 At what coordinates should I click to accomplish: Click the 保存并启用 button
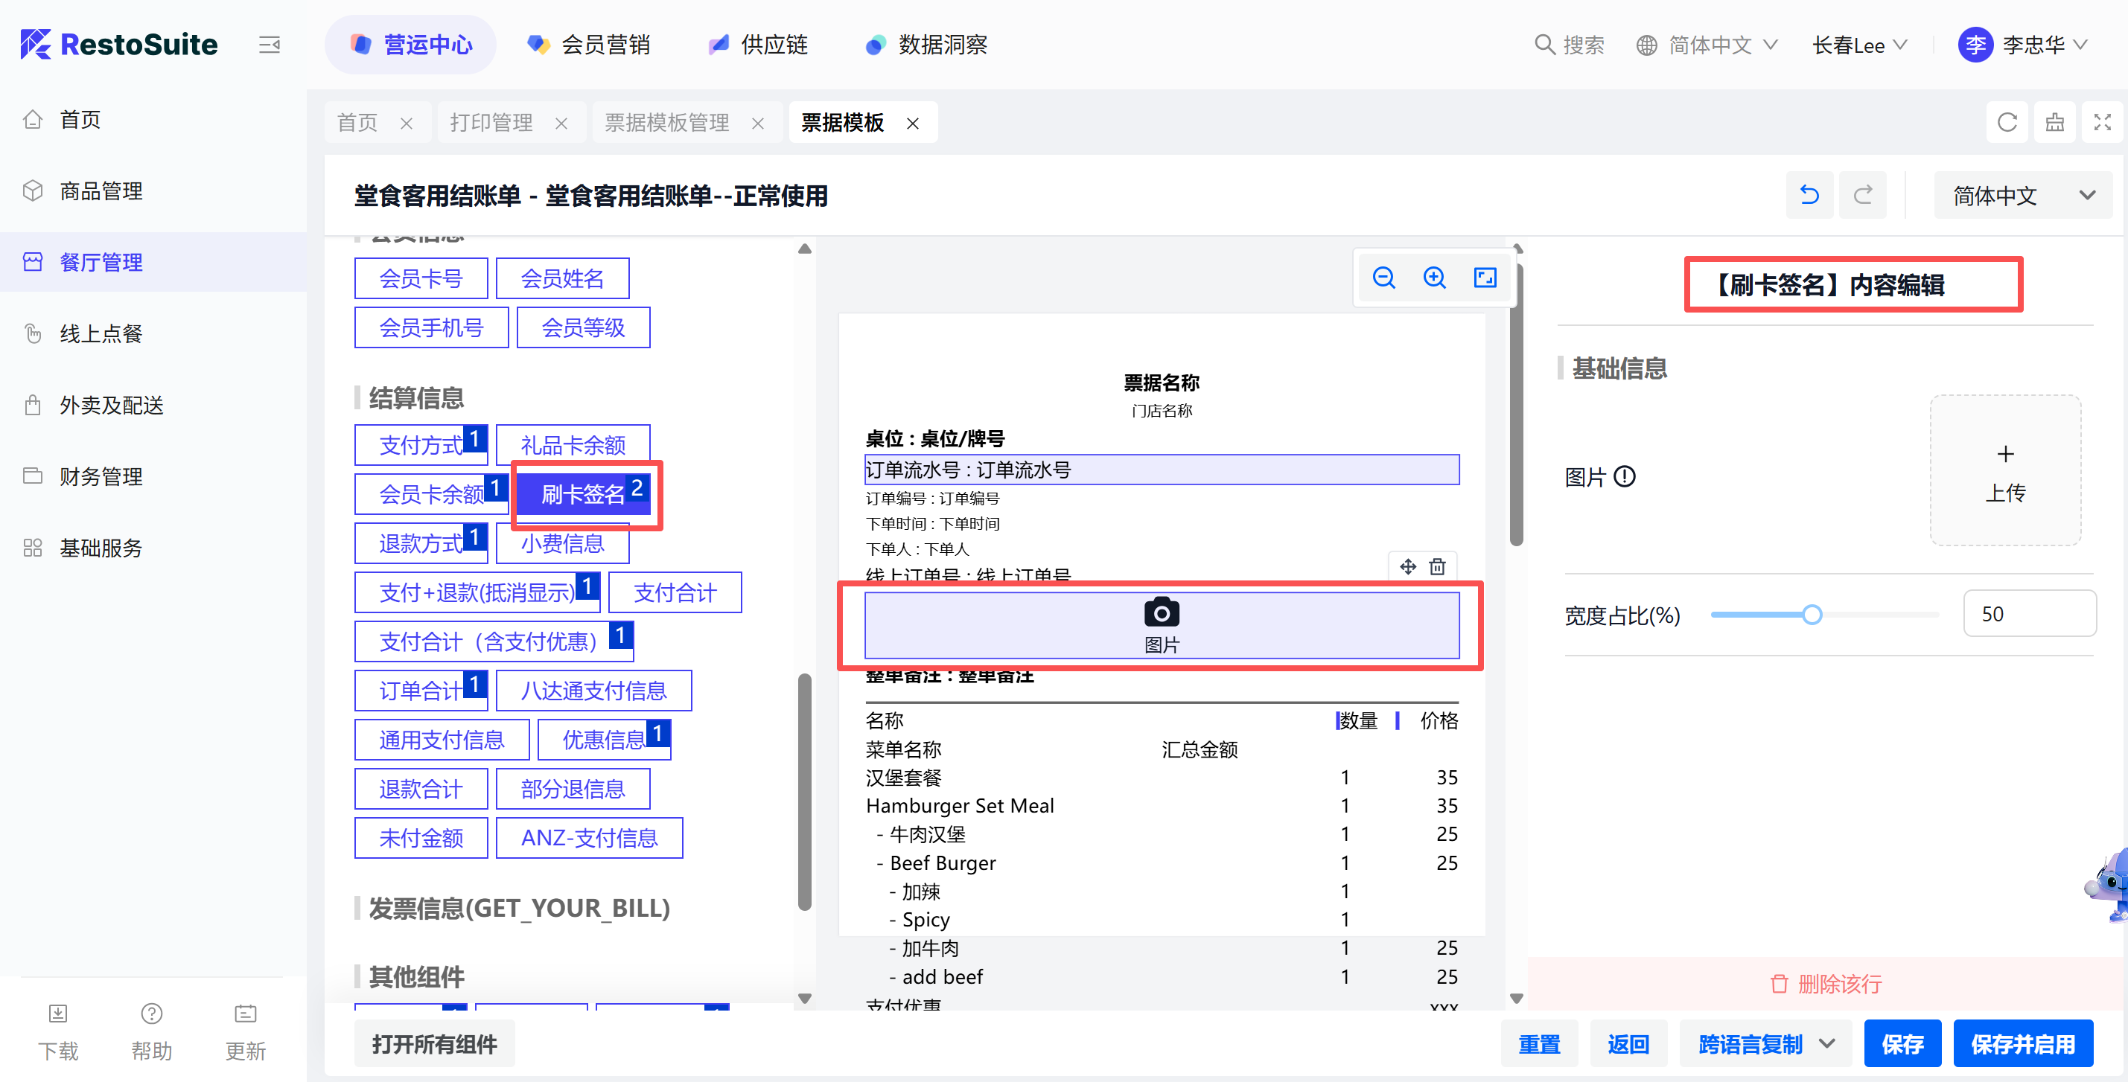pos(2022,1043)
